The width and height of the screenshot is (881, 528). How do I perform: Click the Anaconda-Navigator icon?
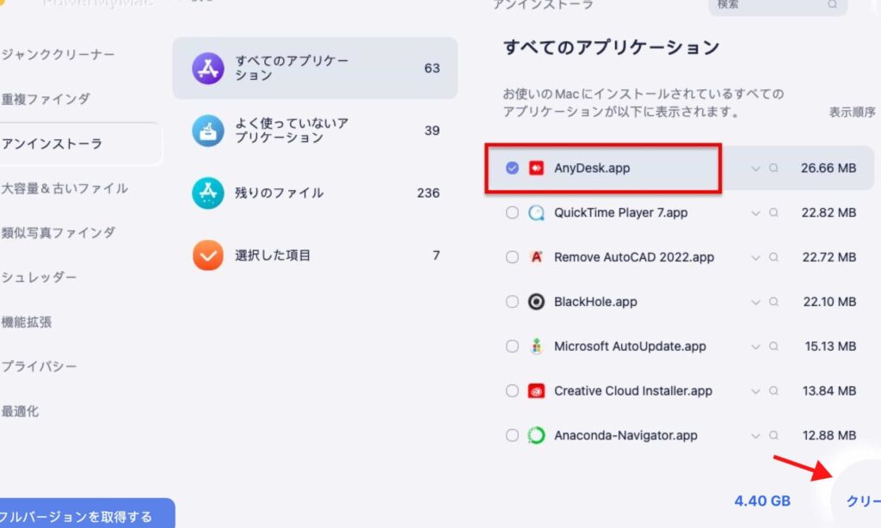pos(537,436)
